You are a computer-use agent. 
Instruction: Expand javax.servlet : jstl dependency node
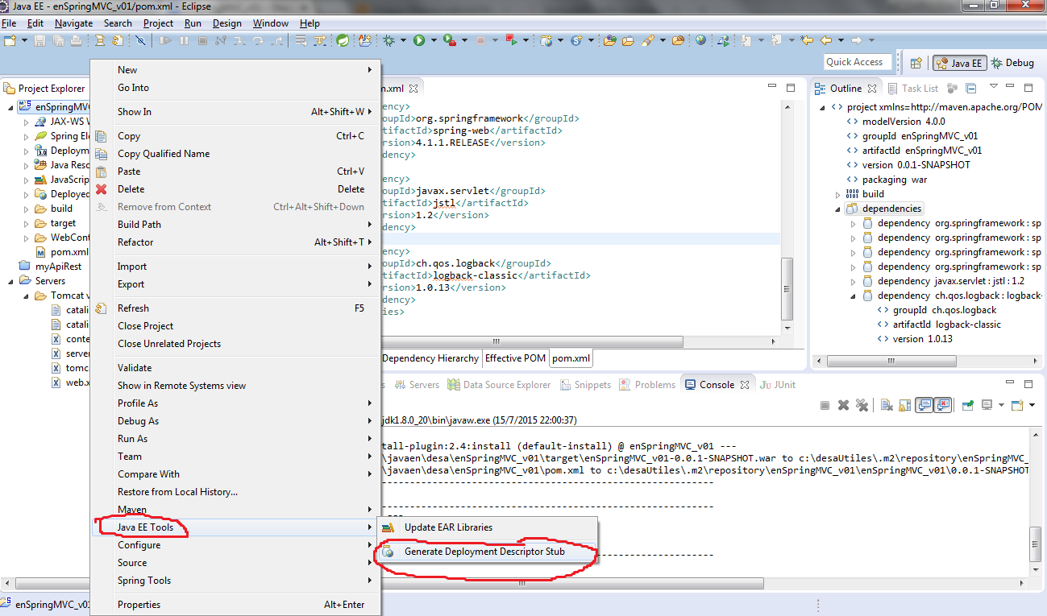(x=854, y=281)
